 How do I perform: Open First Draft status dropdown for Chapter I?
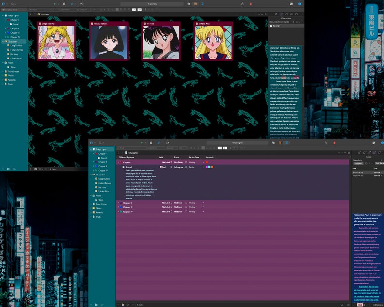click(180, 162)
